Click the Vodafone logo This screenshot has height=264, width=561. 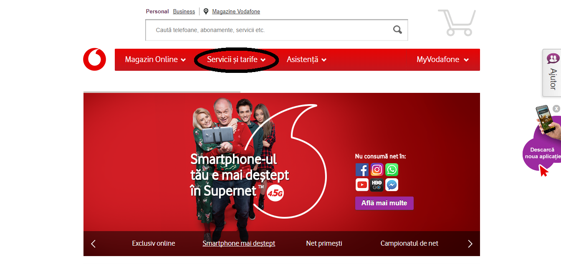click(x=94, y=59)
